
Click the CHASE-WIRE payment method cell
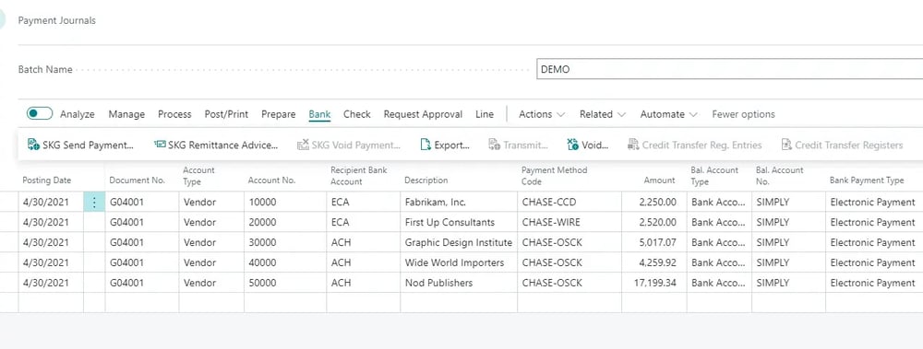[x=569, y=222]
